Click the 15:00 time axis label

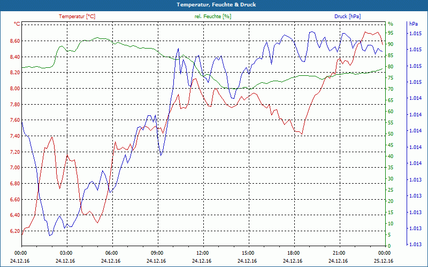(248, 253)
